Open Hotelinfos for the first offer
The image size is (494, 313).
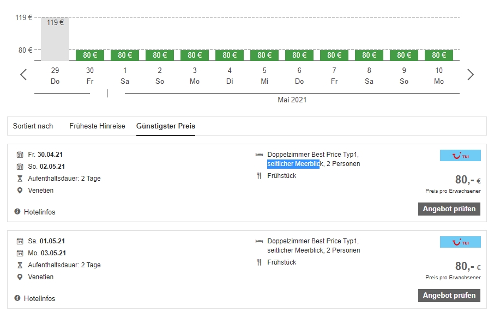(x=39, y=212)
